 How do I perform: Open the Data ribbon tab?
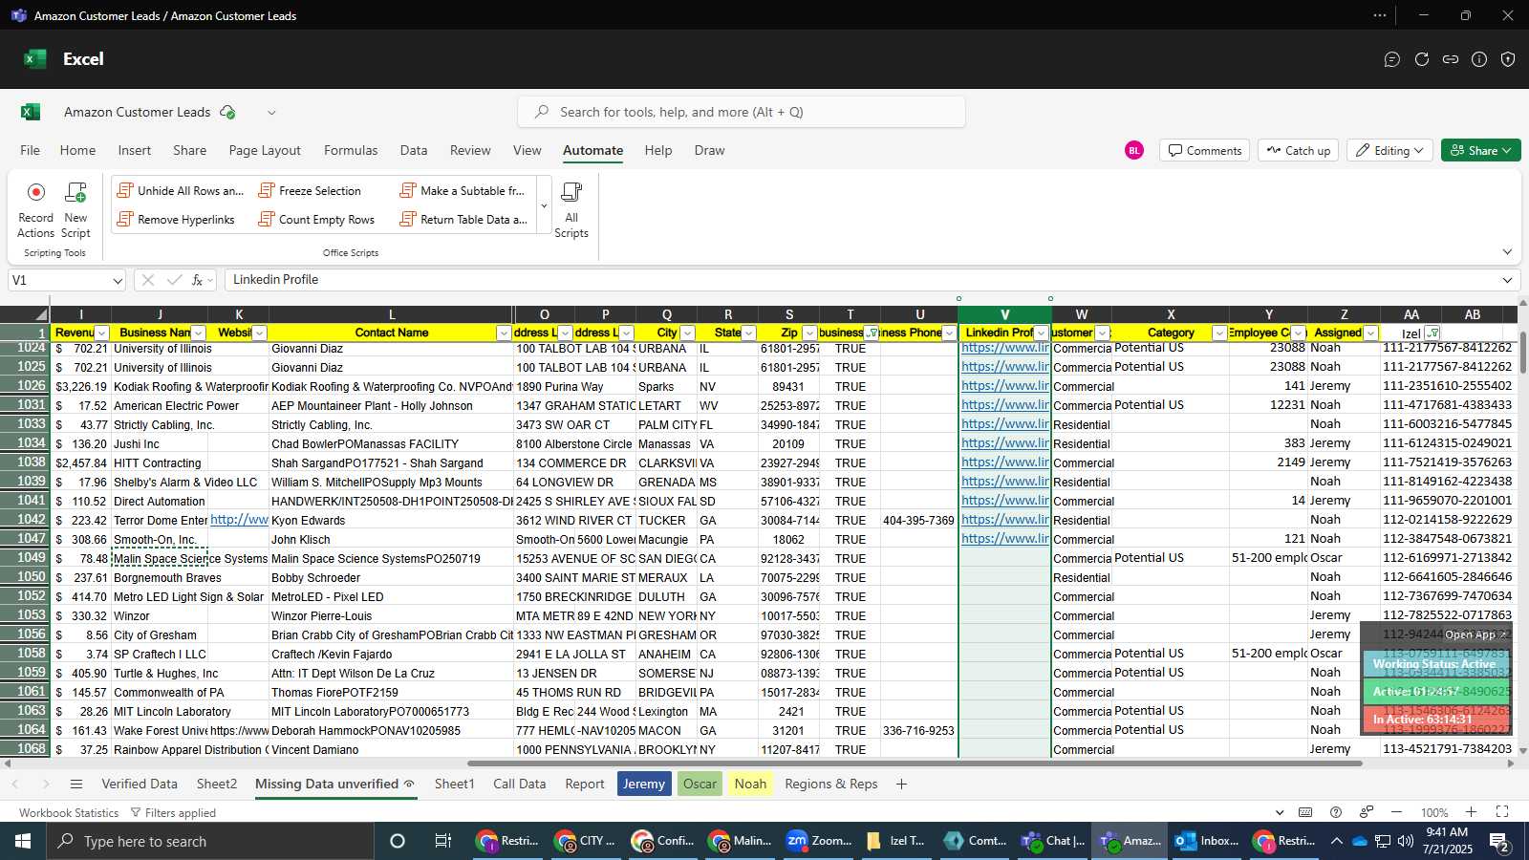pyautogui.click(x=414, y=151)
